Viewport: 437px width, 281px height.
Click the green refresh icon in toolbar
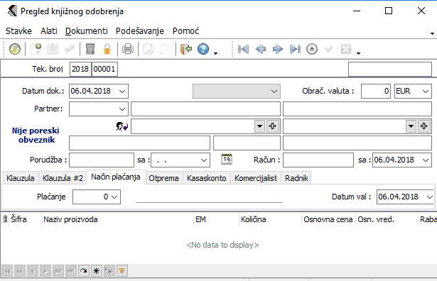[x=15, y=49]
